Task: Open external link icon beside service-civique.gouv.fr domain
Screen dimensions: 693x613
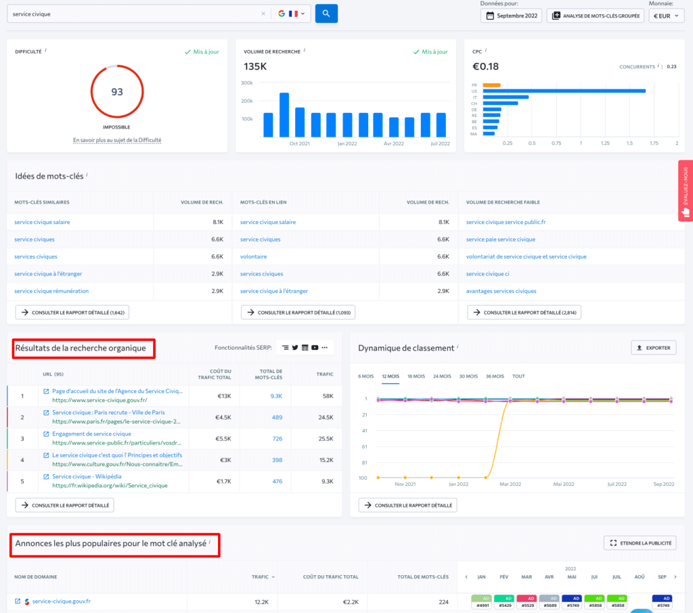Action: pos(18,601)
